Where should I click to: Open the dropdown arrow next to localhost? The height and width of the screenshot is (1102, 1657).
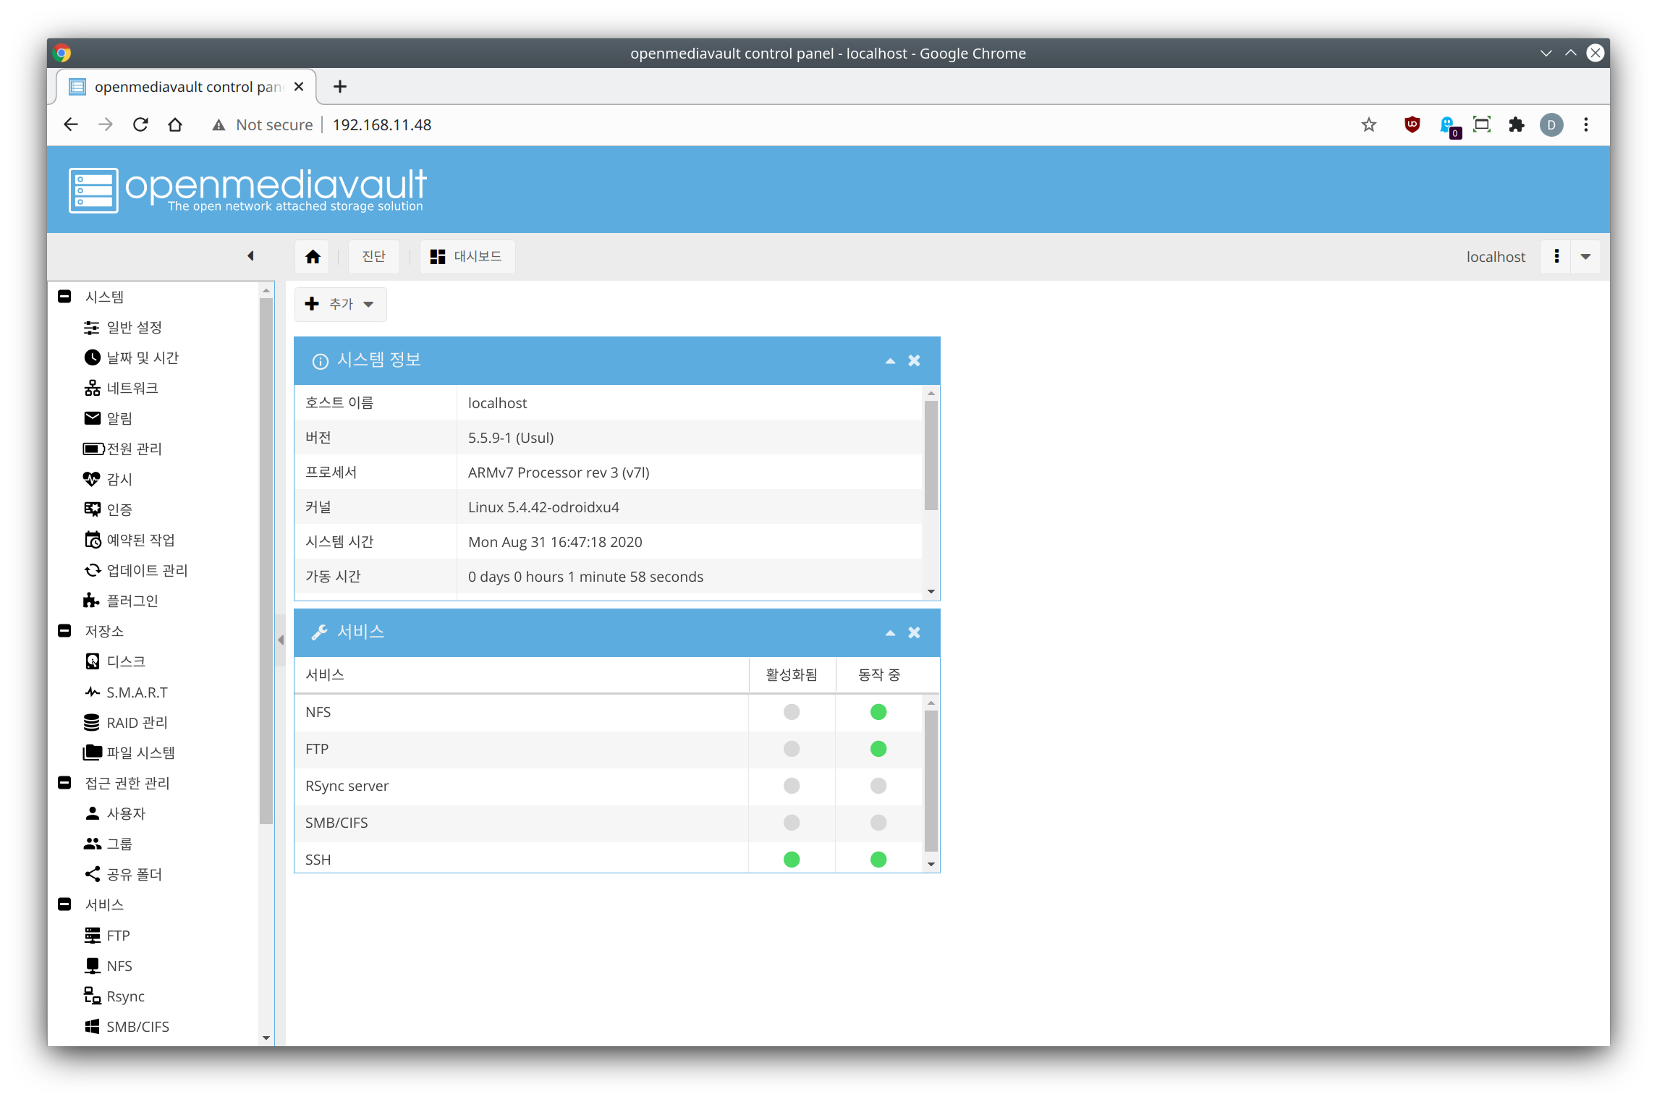click(x=1585, y=257)
